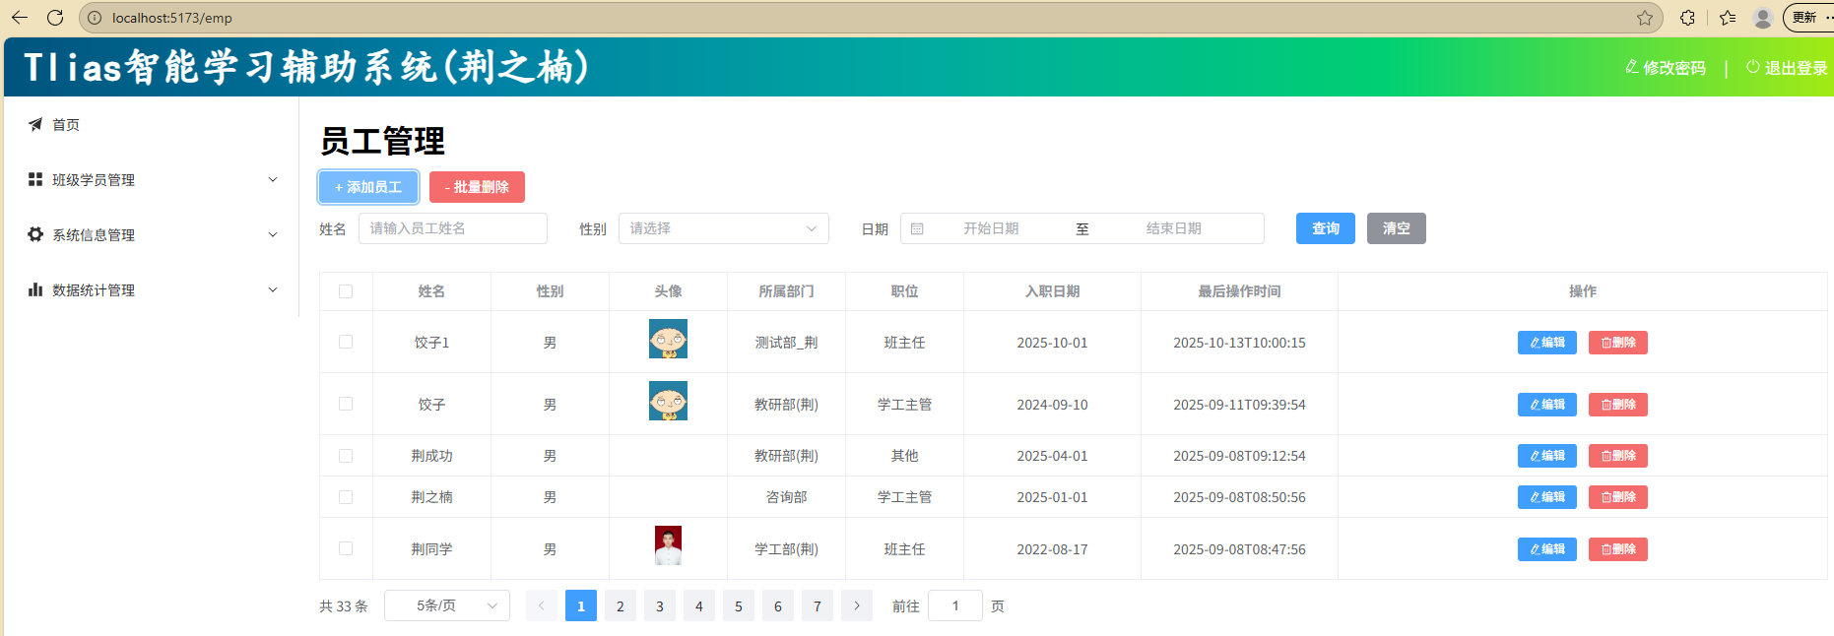The height and width of the screenshot is (636, 1834).
Task: Go to 首页 in the sidebar
Action: point(66,124)
